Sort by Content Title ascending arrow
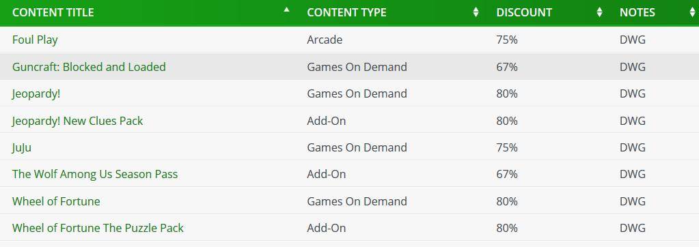Viewport: 699px width, 247px height. [287, 10]
